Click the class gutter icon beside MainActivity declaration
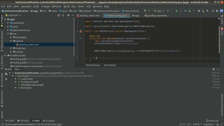 (x=80, y=31)
